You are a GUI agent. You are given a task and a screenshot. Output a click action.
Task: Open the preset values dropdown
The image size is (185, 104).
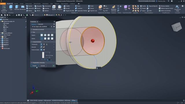pyautogui.click(x=49, y=27)
